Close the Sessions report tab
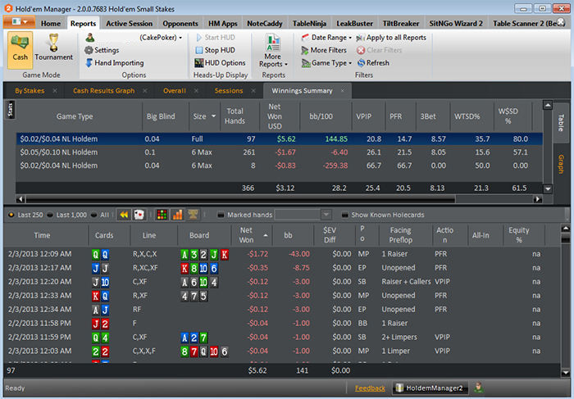574x399 pixels. point(253,90)
